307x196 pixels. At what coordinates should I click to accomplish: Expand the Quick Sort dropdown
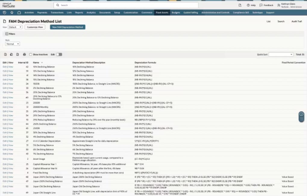coord(281,55)
